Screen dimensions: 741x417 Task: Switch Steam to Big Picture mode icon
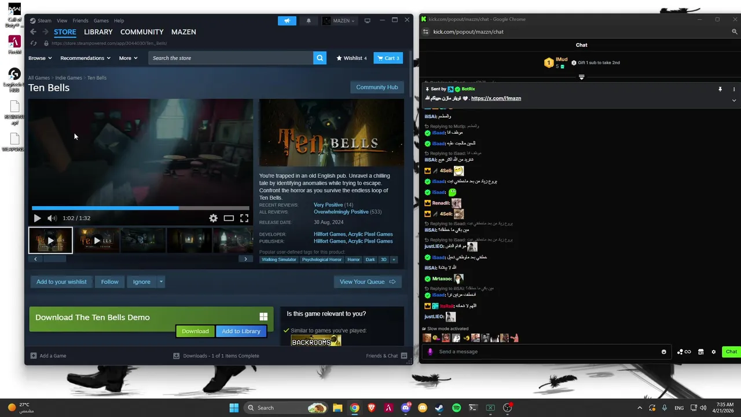coord(367,21)
